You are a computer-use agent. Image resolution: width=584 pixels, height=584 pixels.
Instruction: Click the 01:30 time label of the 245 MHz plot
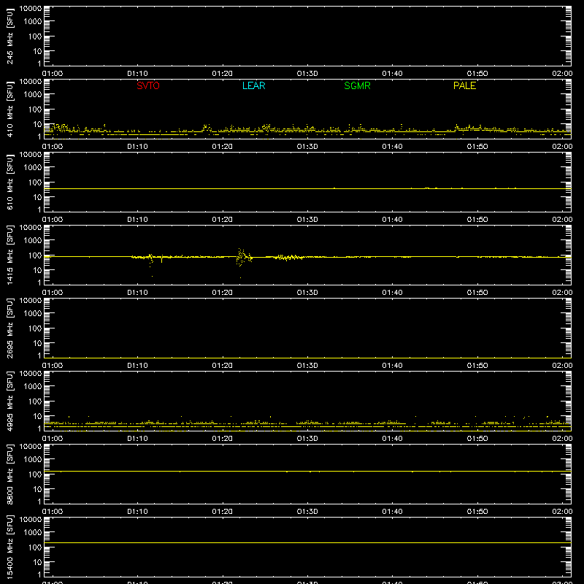coord(307,74)
